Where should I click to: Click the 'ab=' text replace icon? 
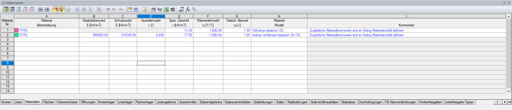tap(181, 9)
